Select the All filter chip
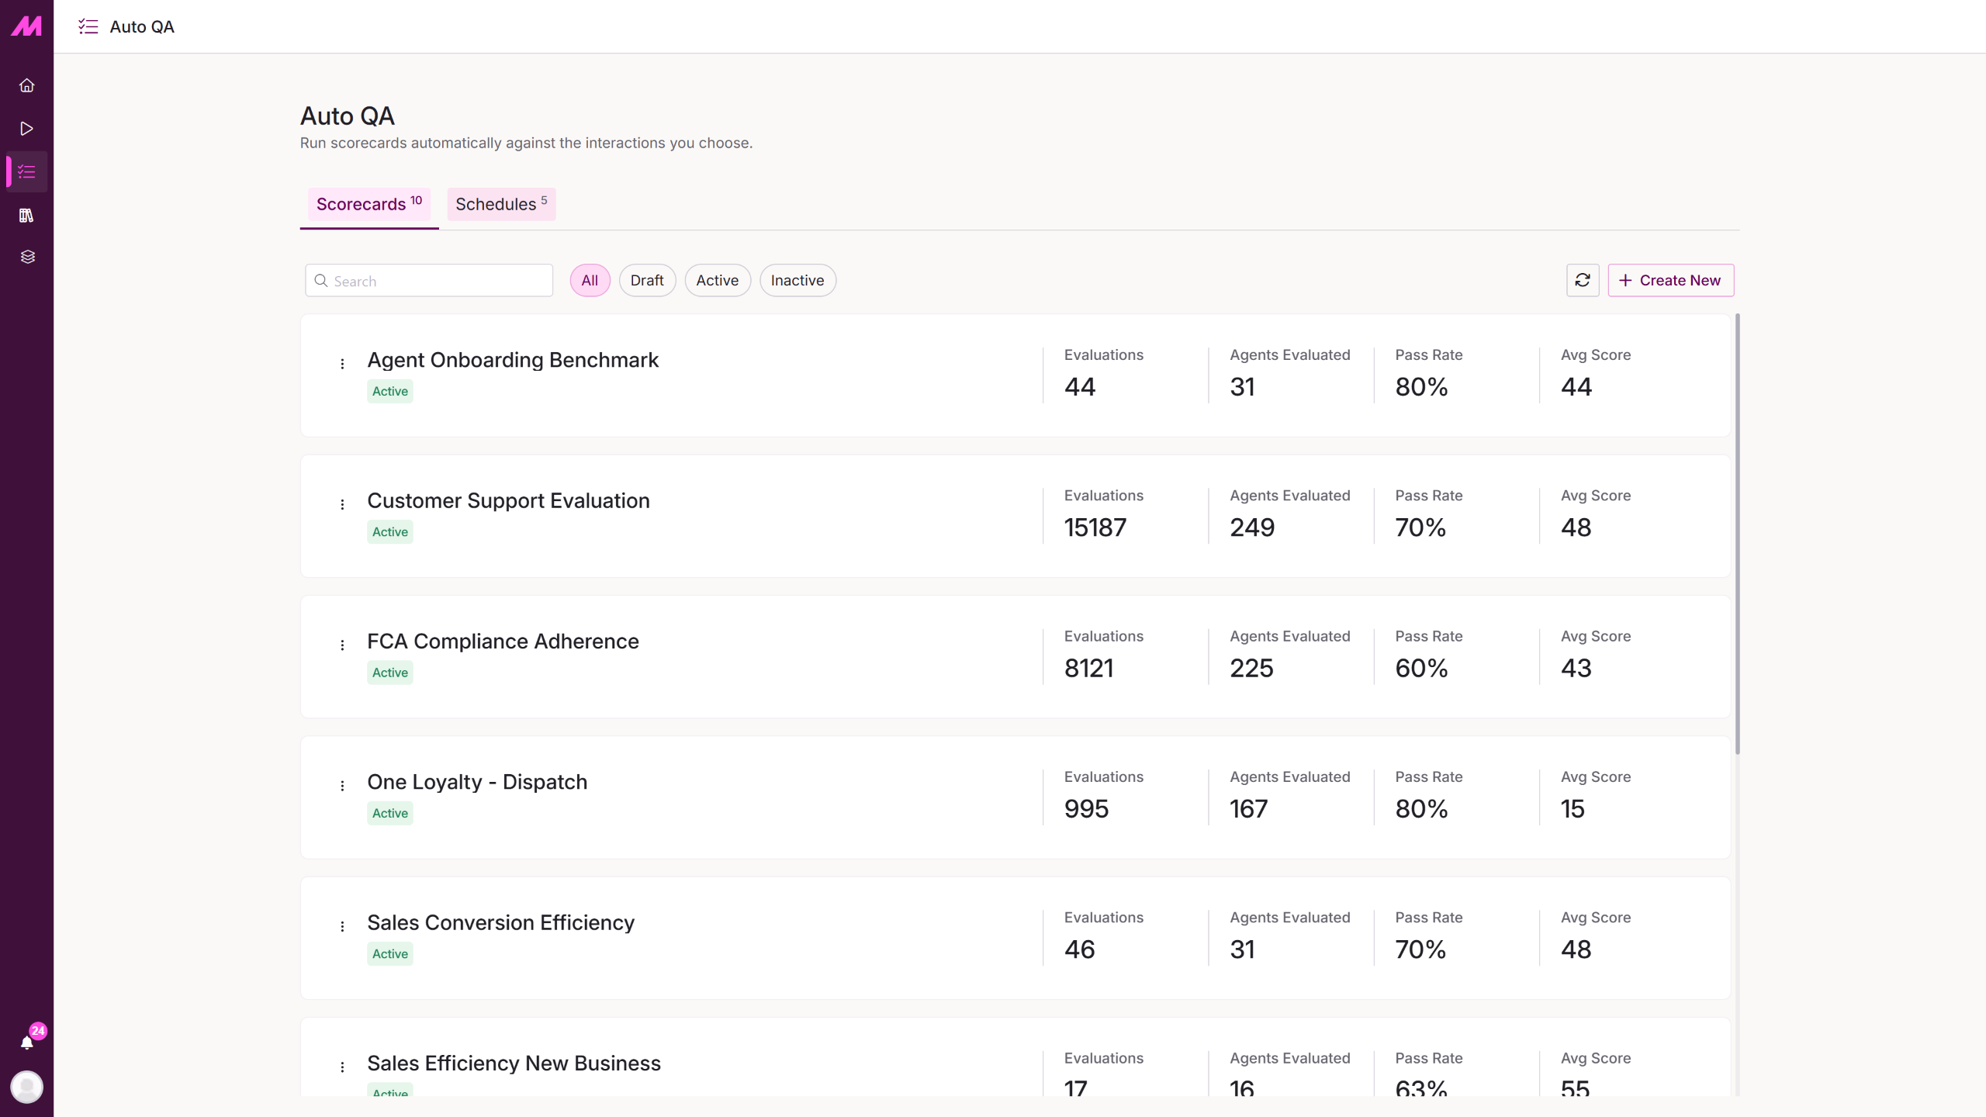 590,280
